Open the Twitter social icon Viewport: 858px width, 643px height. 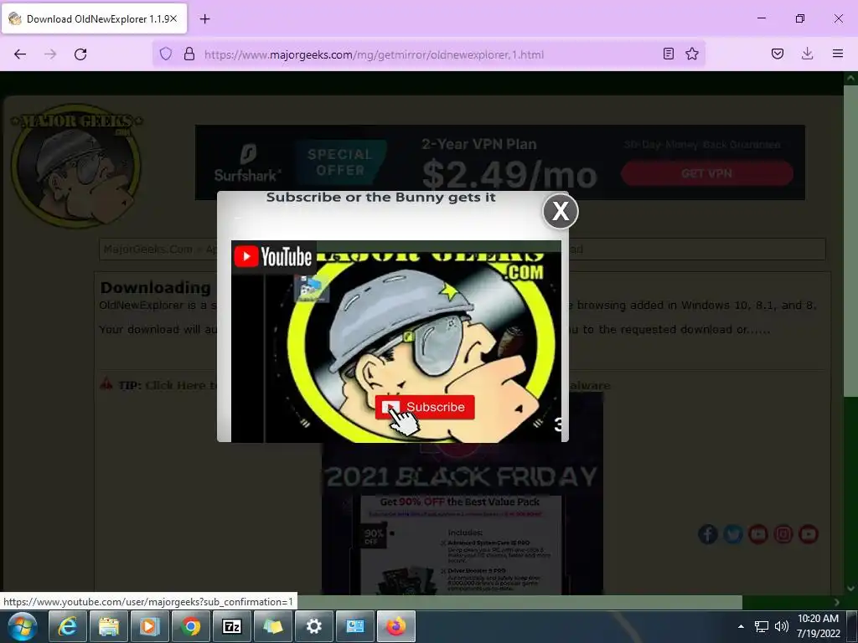click(x=732, y=533)
